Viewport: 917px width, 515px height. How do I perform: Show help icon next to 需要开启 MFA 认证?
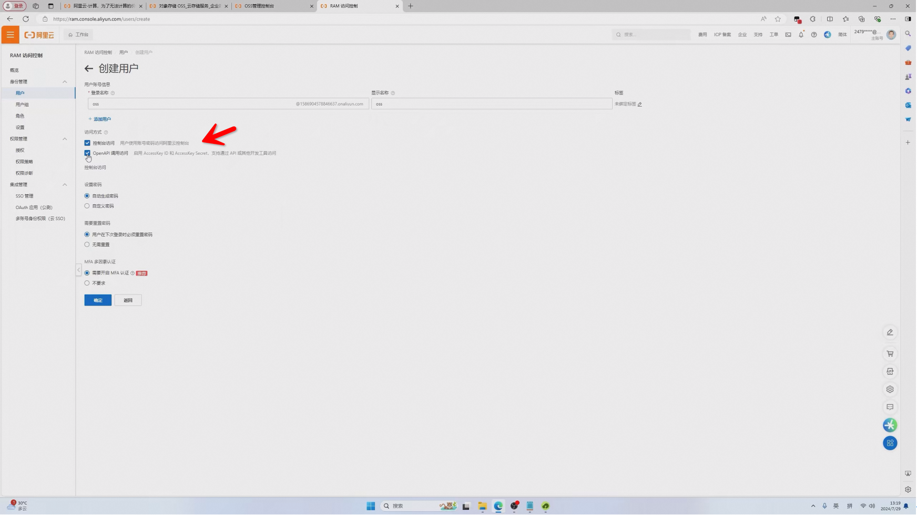[x=133, y=274]
